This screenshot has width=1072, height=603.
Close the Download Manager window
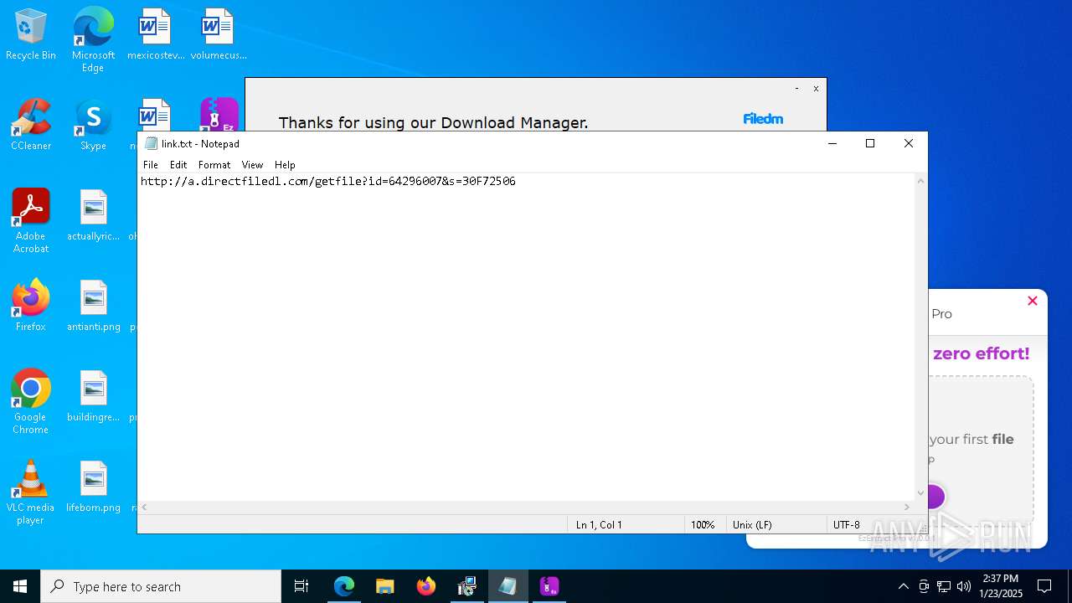816,89
